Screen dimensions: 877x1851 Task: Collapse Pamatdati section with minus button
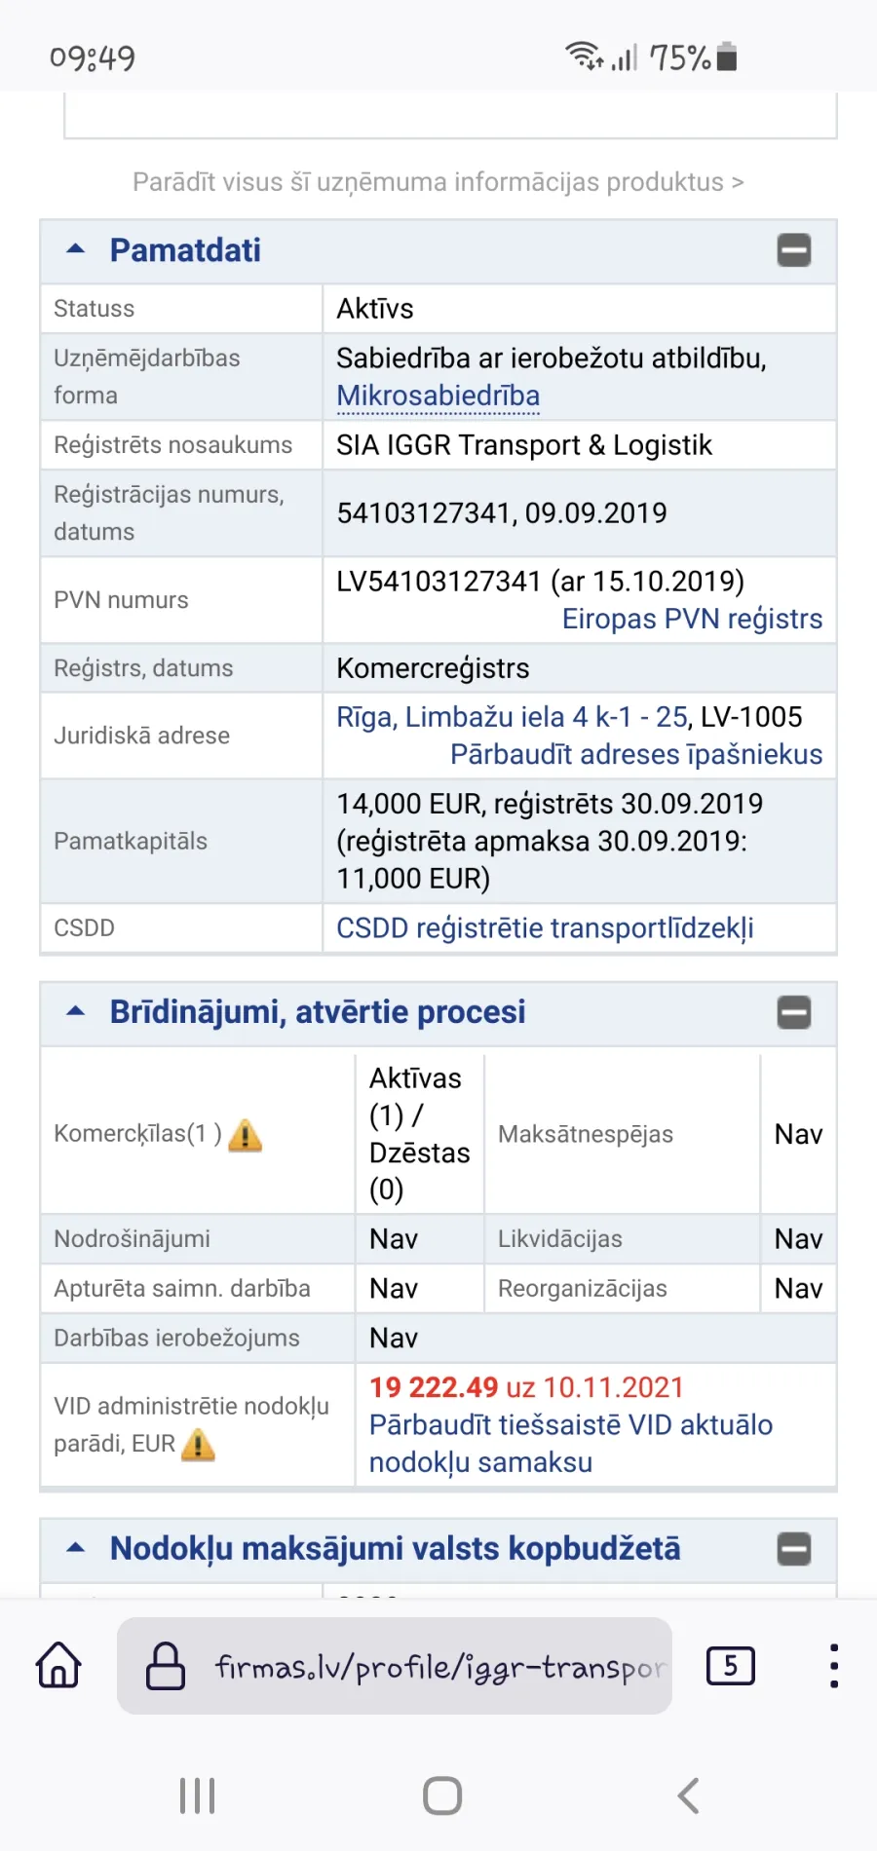pyautogui.click(x=794, y=250)
